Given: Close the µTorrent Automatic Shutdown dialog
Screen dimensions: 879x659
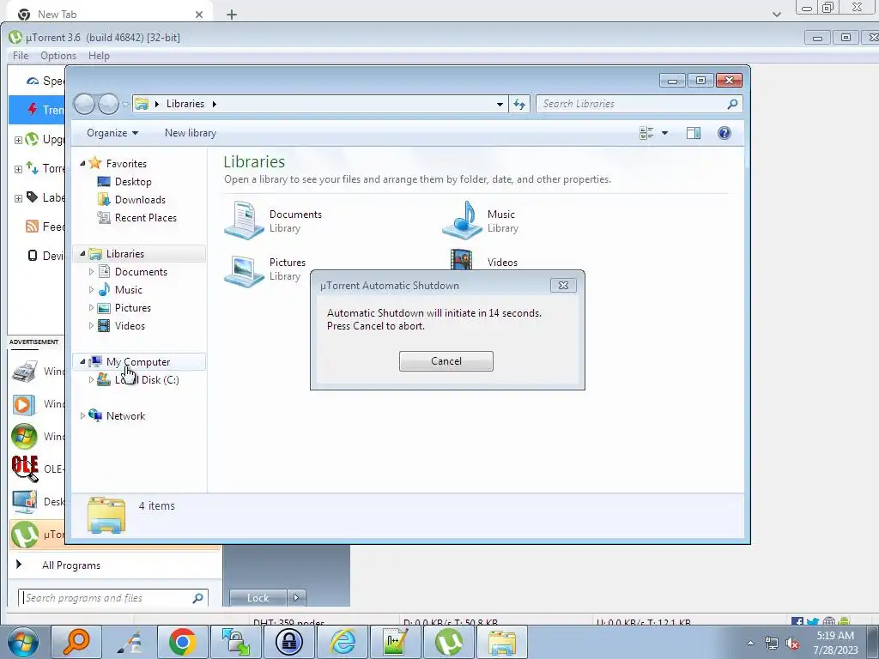Looking at the screenshot, I should [x=563, y=285].
